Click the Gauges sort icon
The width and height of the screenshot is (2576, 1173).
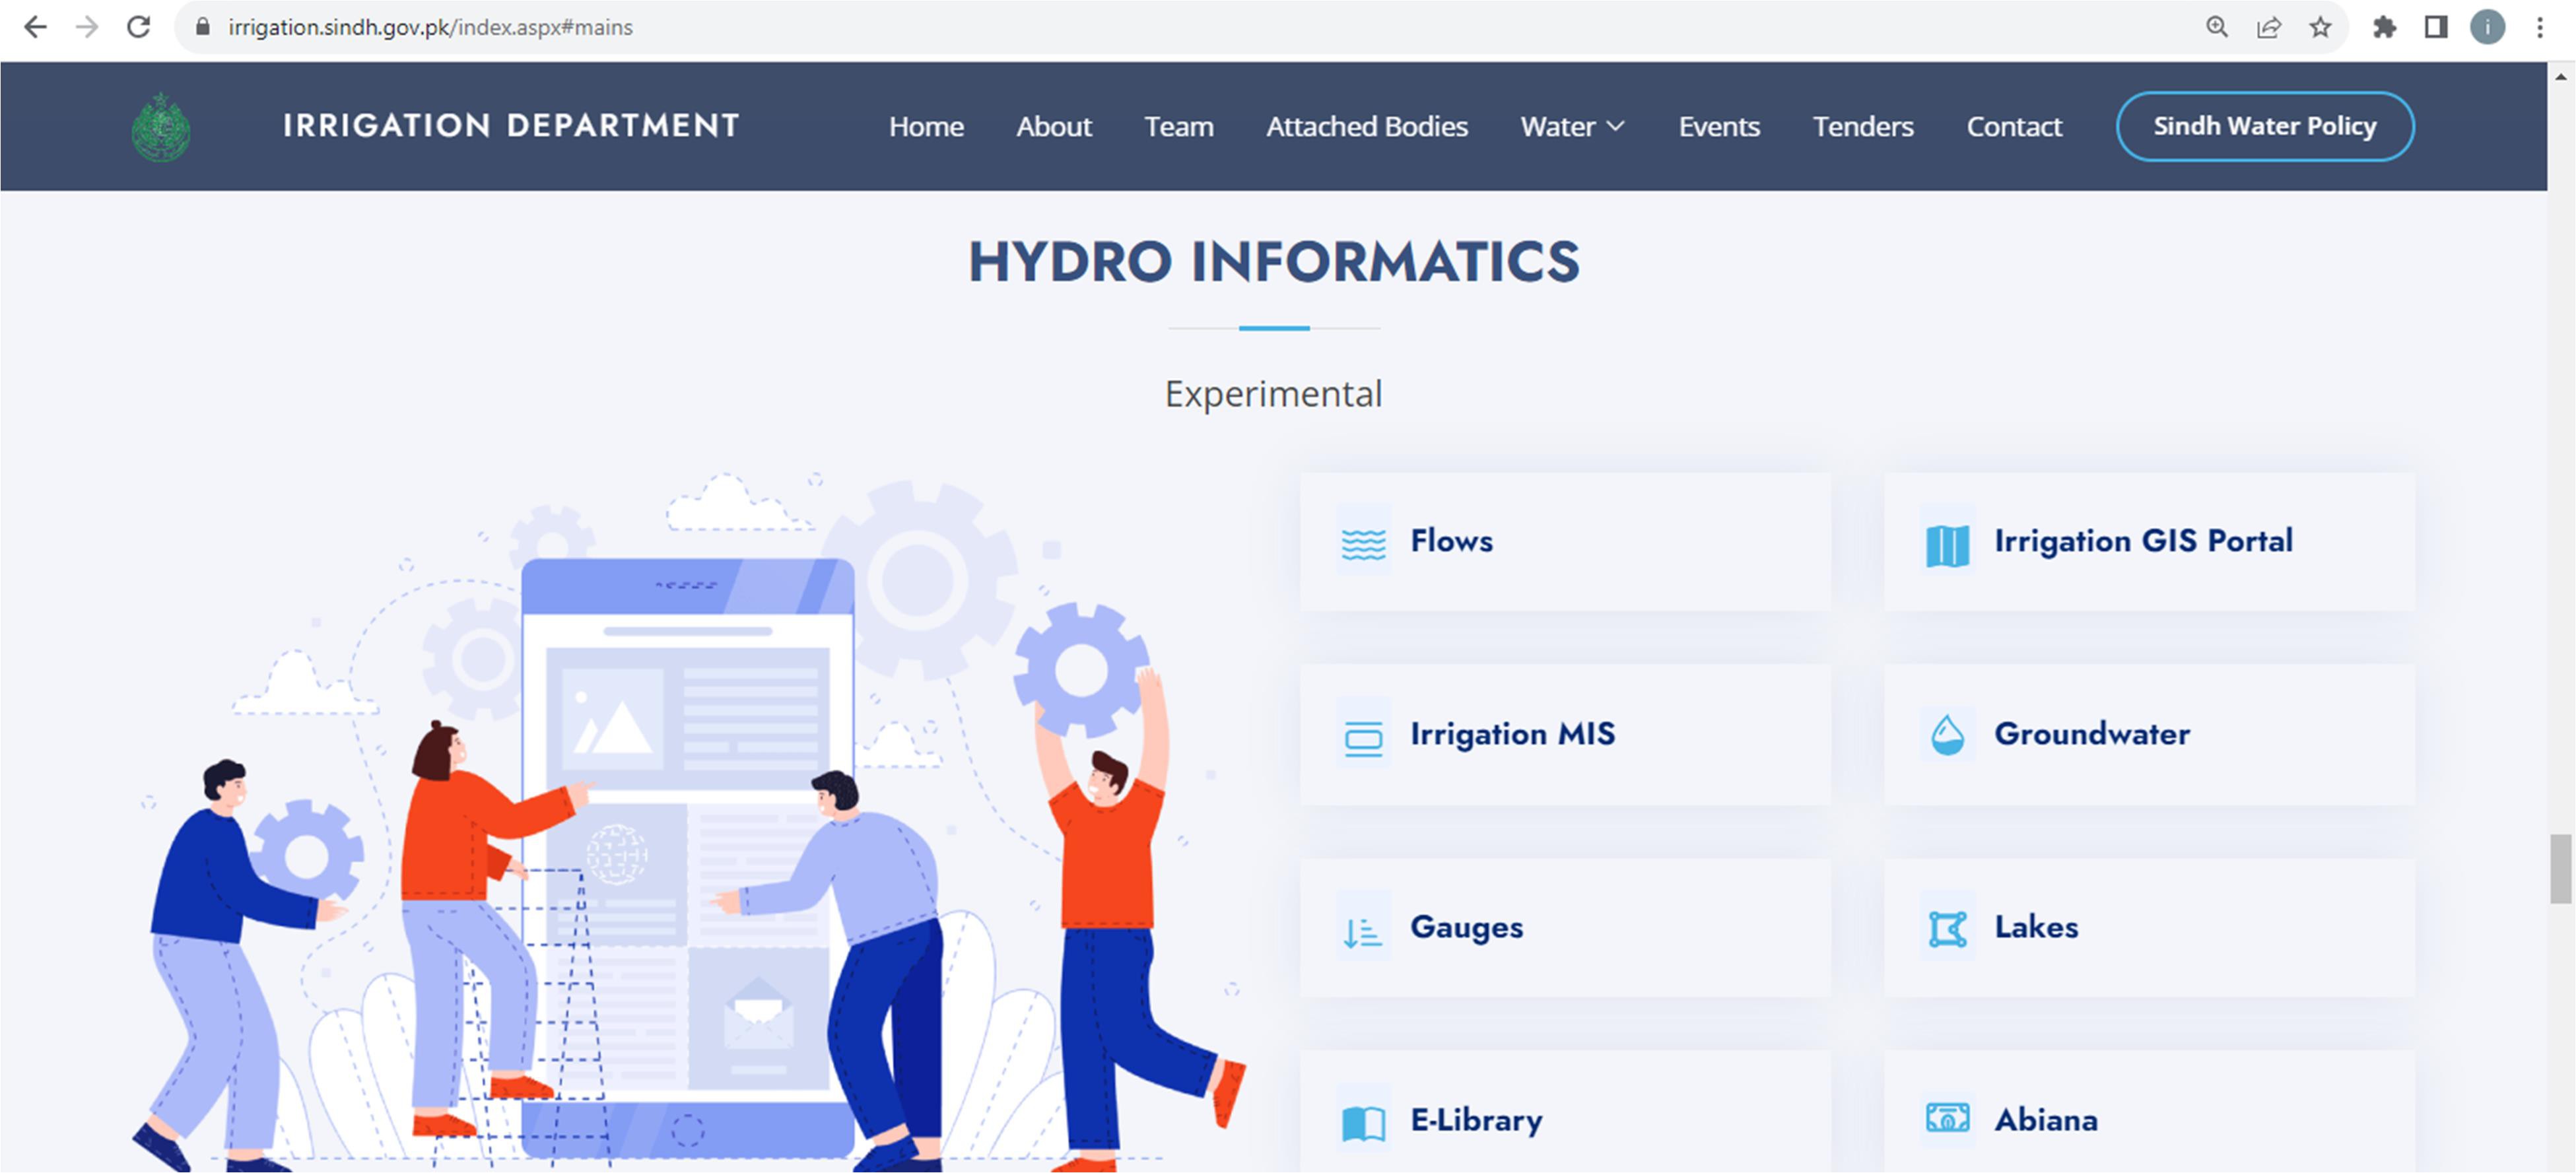1362,931
